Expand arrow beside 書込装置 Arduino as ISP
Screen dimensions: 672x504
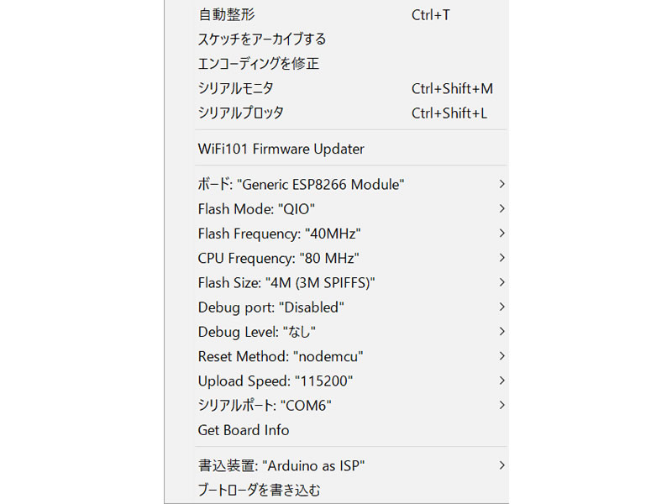point(501,465)
